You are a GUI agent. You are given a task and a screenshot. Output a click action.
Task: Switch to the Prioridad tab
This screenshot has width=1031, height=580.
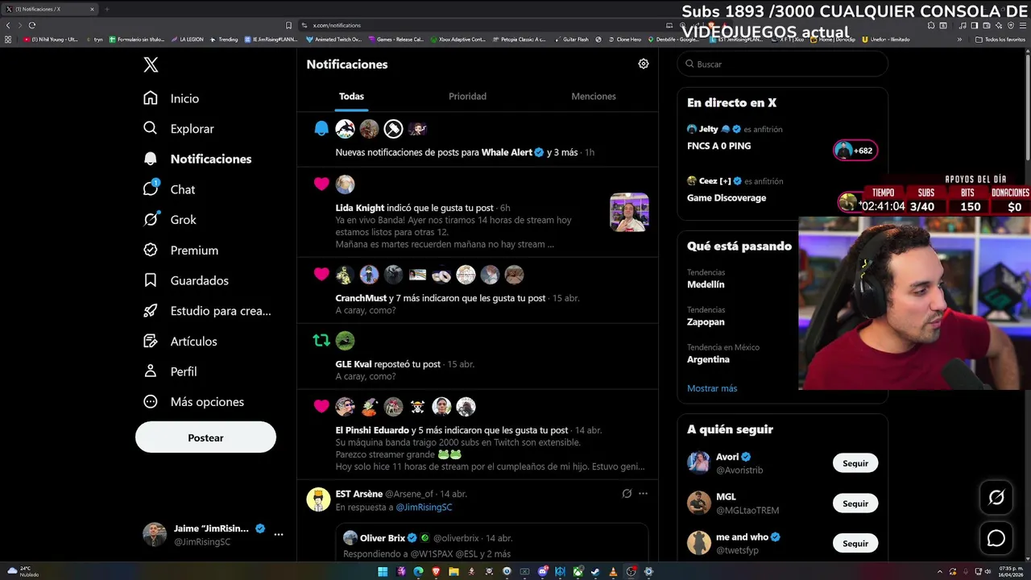pos(467,96)
